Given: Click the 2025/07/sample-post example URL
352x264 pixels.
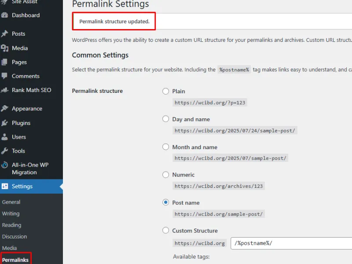Looking at the screenshot, I should [x=230, y=158].
